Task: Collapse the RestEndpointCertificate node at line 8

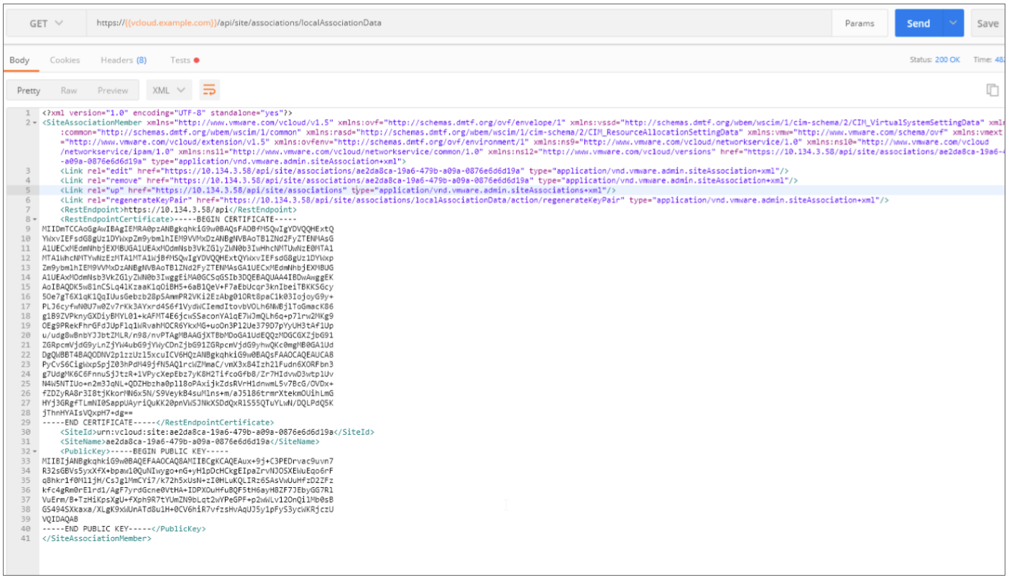Action: [34, 218]
